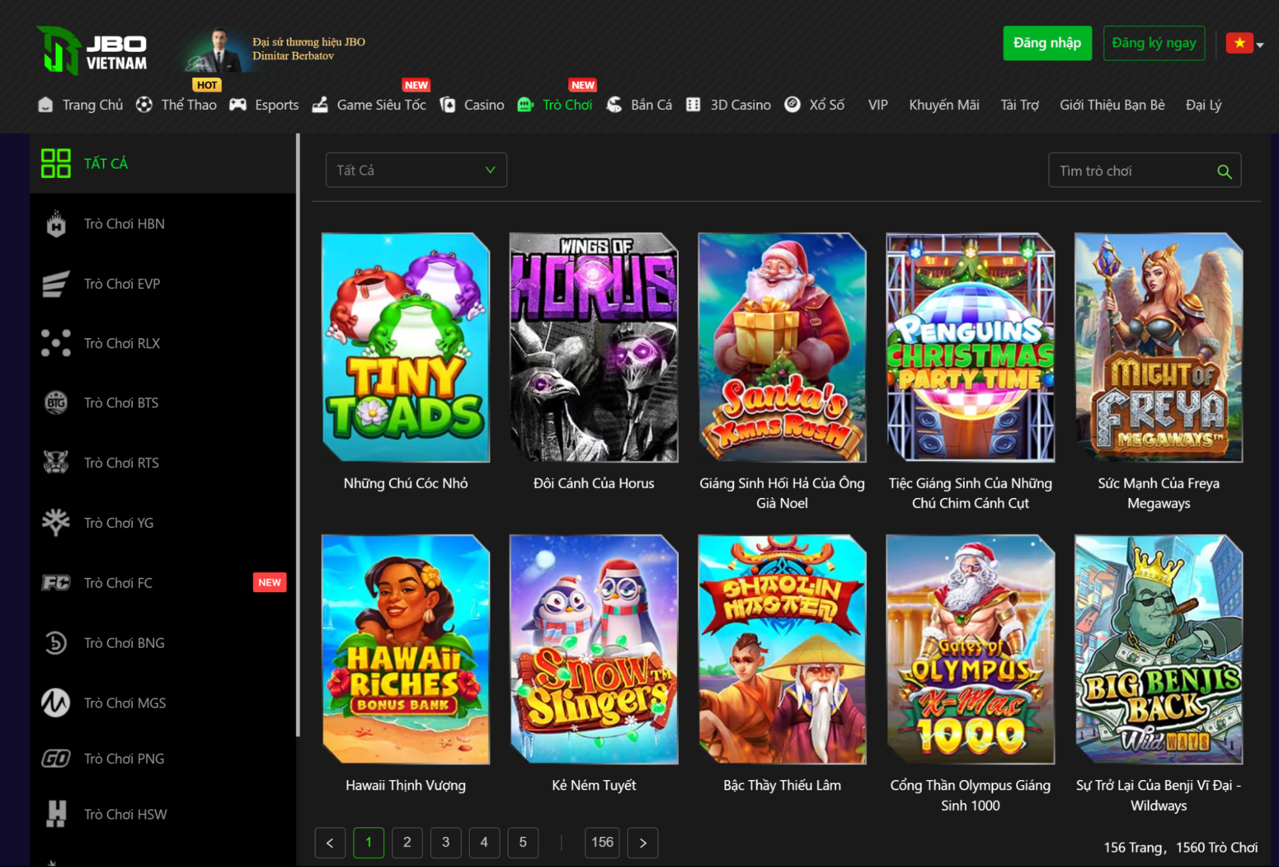The image size is (1279, 867).
Task: Select current page 1 button
Action: [369, 843]
